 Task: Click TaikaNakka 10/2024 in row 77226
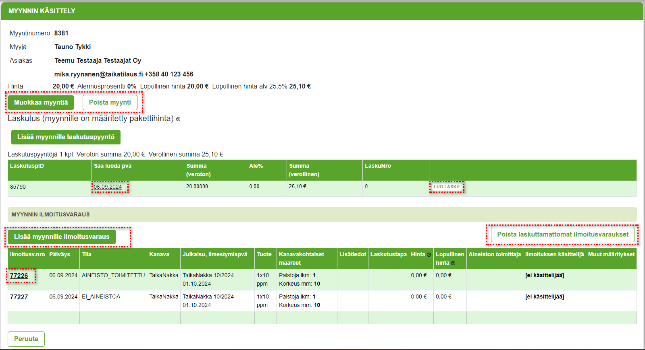click(208, 275)
